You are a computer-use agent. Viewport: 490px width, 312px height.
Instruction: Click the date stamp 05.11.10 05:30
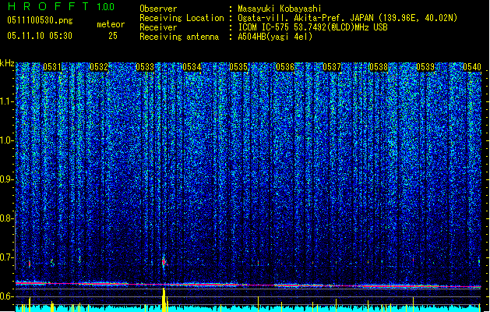click(40, 36)
